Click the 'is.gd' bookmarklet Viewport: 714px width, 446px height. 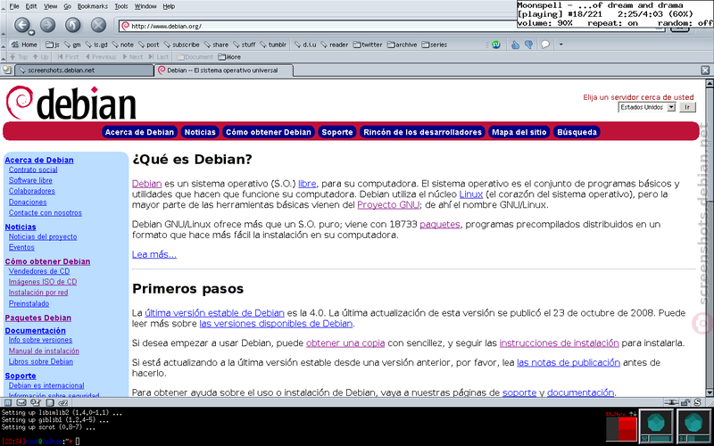click(97, 45)
